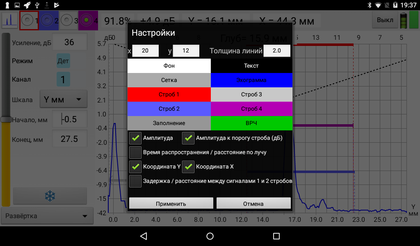
Task: Pick the Строб 1 red swatch
Action: [x=169, y=94]
